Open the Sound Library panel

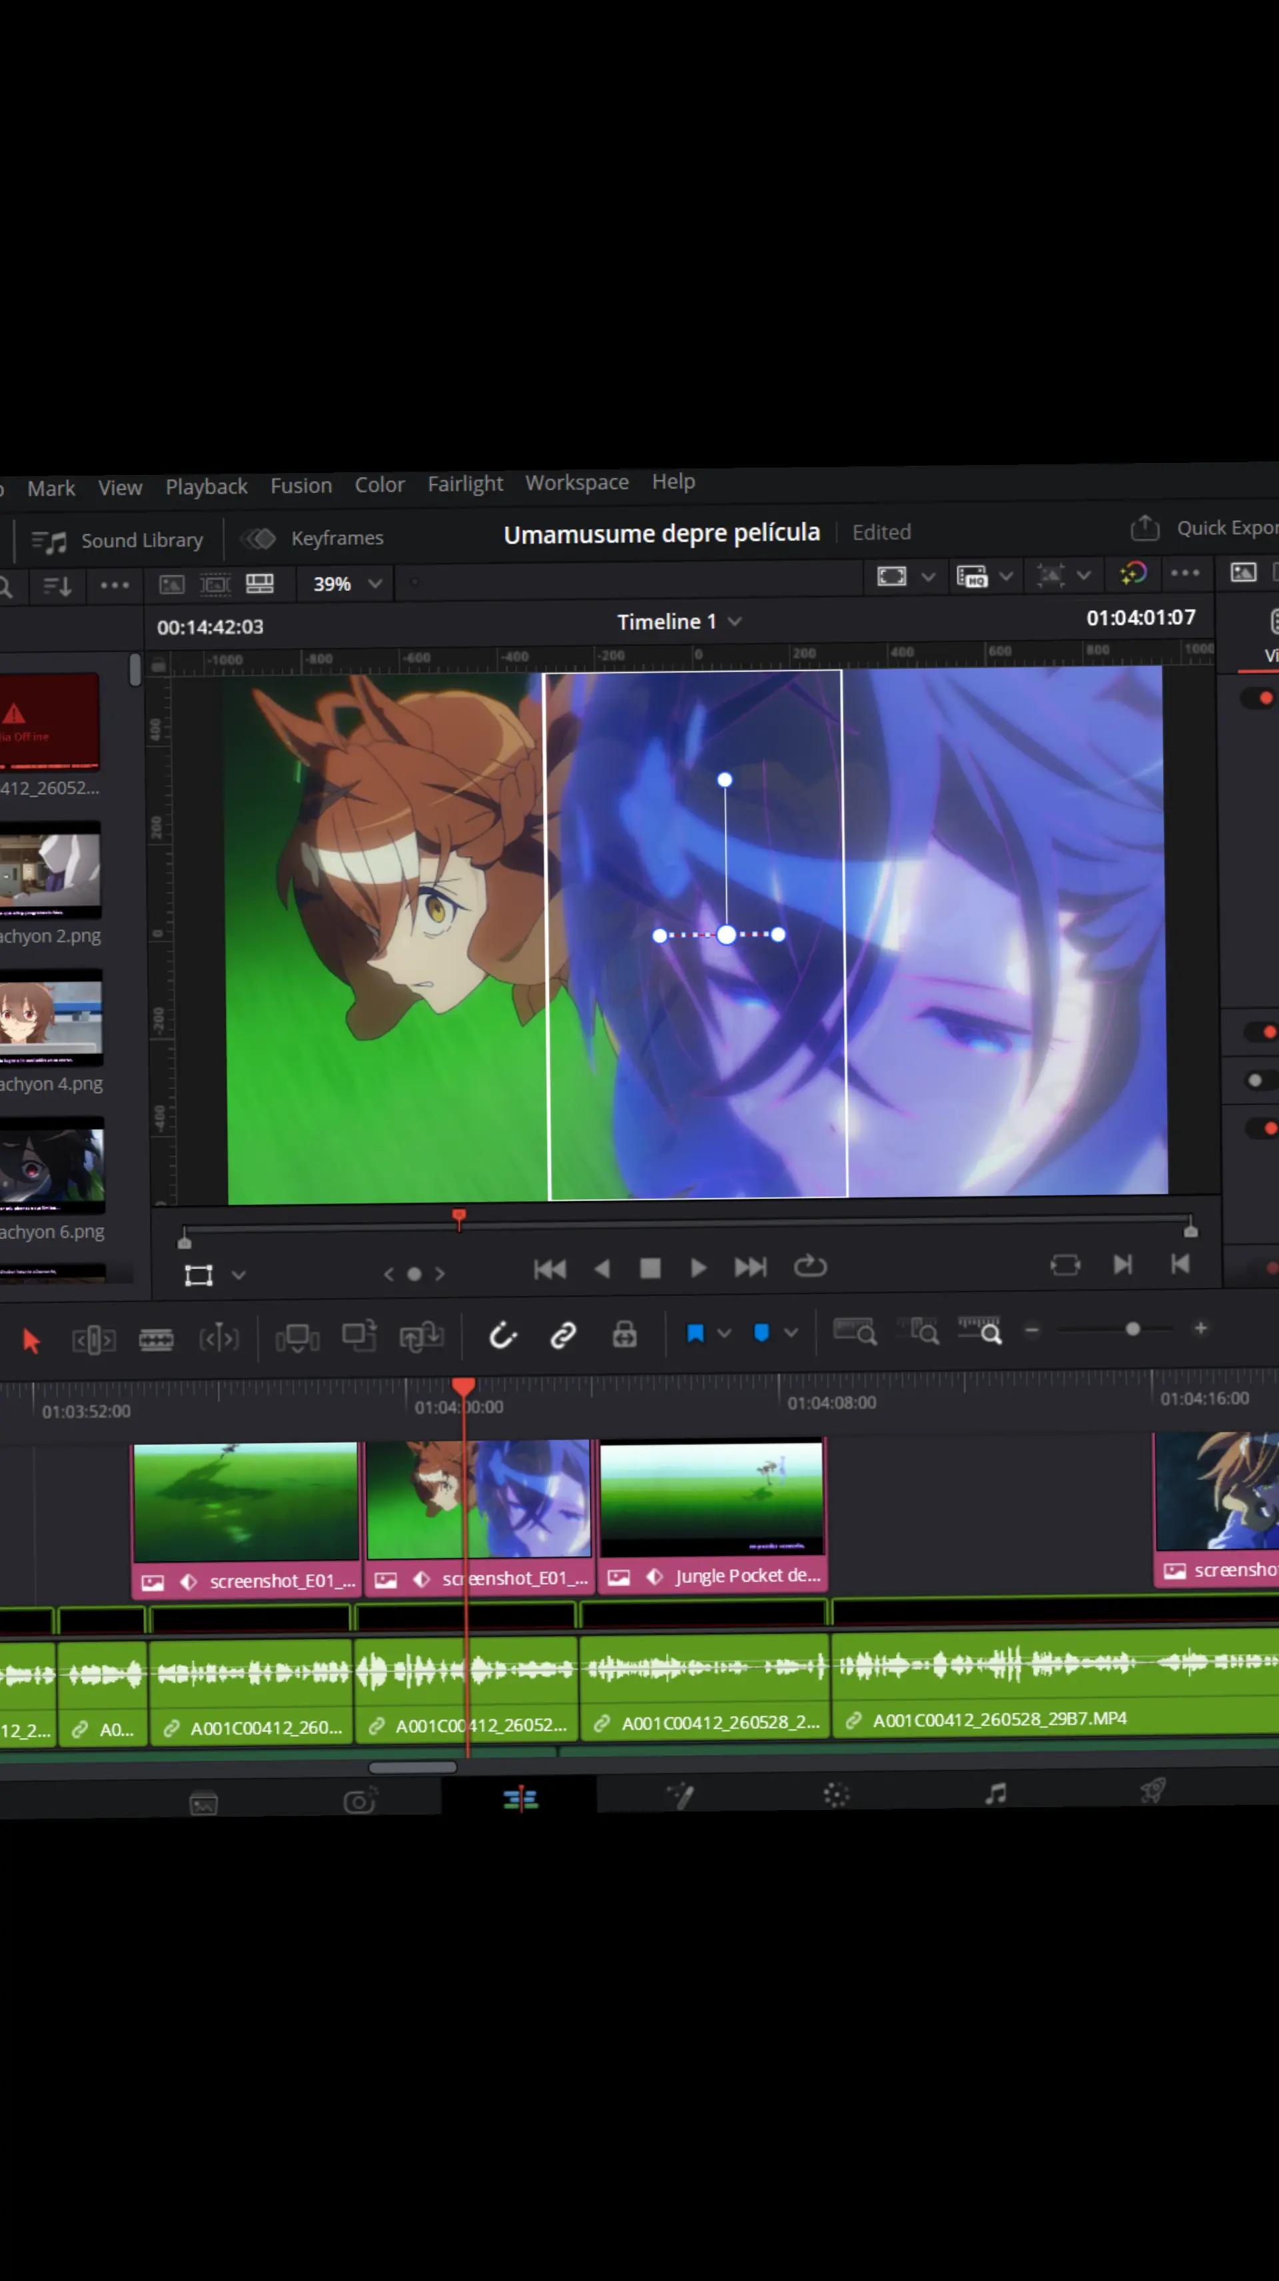pyautogui.click(x=117, y=540)
